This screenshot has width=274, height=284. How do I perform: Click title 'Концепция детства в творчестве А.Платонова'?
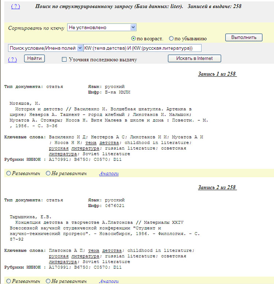click(74, 222)
